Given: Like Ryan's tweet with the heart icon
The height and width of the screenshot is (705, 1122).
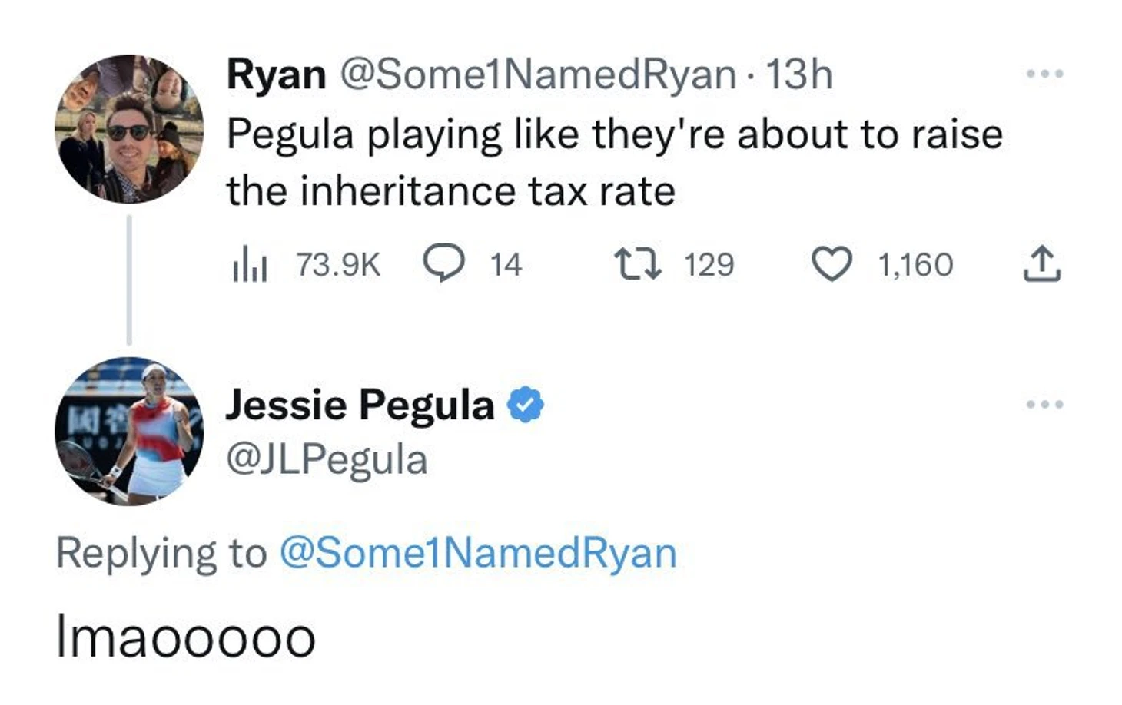Looking at the screenshot, I should coord(832,264).
